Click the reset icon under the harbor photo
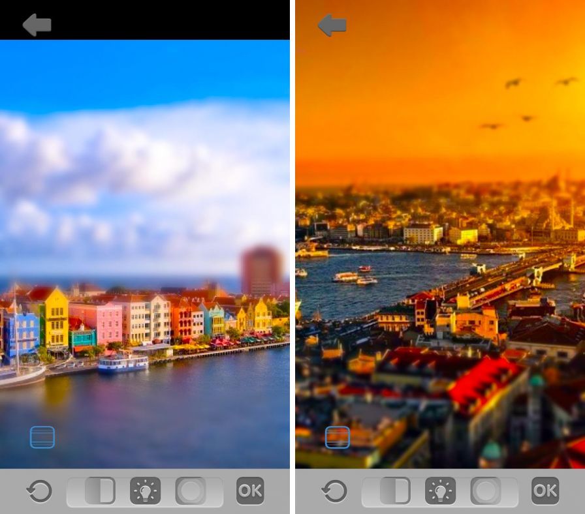Image resolution: width=585 pixels, height=514 pixels. coord(39,491)
